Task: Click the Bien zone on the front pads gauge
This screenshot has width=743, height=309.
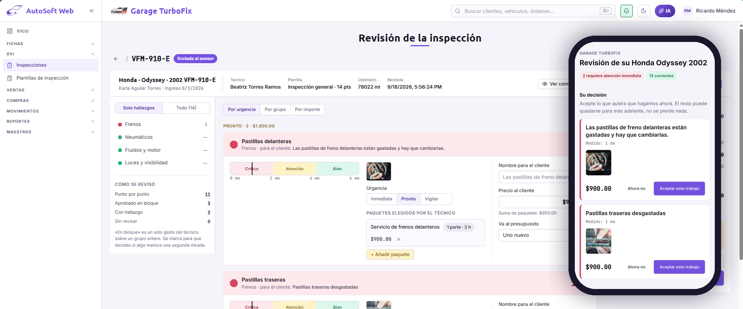Action: tap(337, 169)
